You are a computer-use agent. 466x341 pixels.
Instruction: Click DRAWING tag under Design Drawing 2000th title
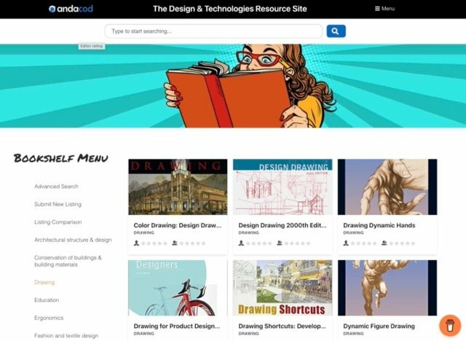[x=249, y=232]
